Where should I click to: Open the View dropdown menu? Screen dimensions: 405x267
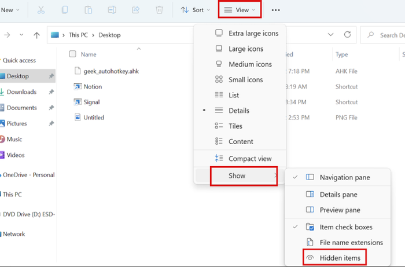tap(240, 10)
